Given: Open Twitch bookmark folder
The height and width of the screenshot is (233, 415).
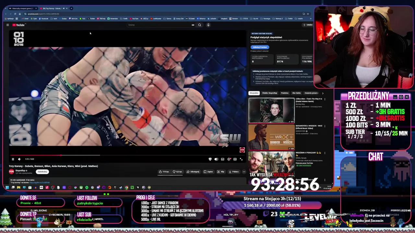Looking at the screenshot, I should (289, 19).
